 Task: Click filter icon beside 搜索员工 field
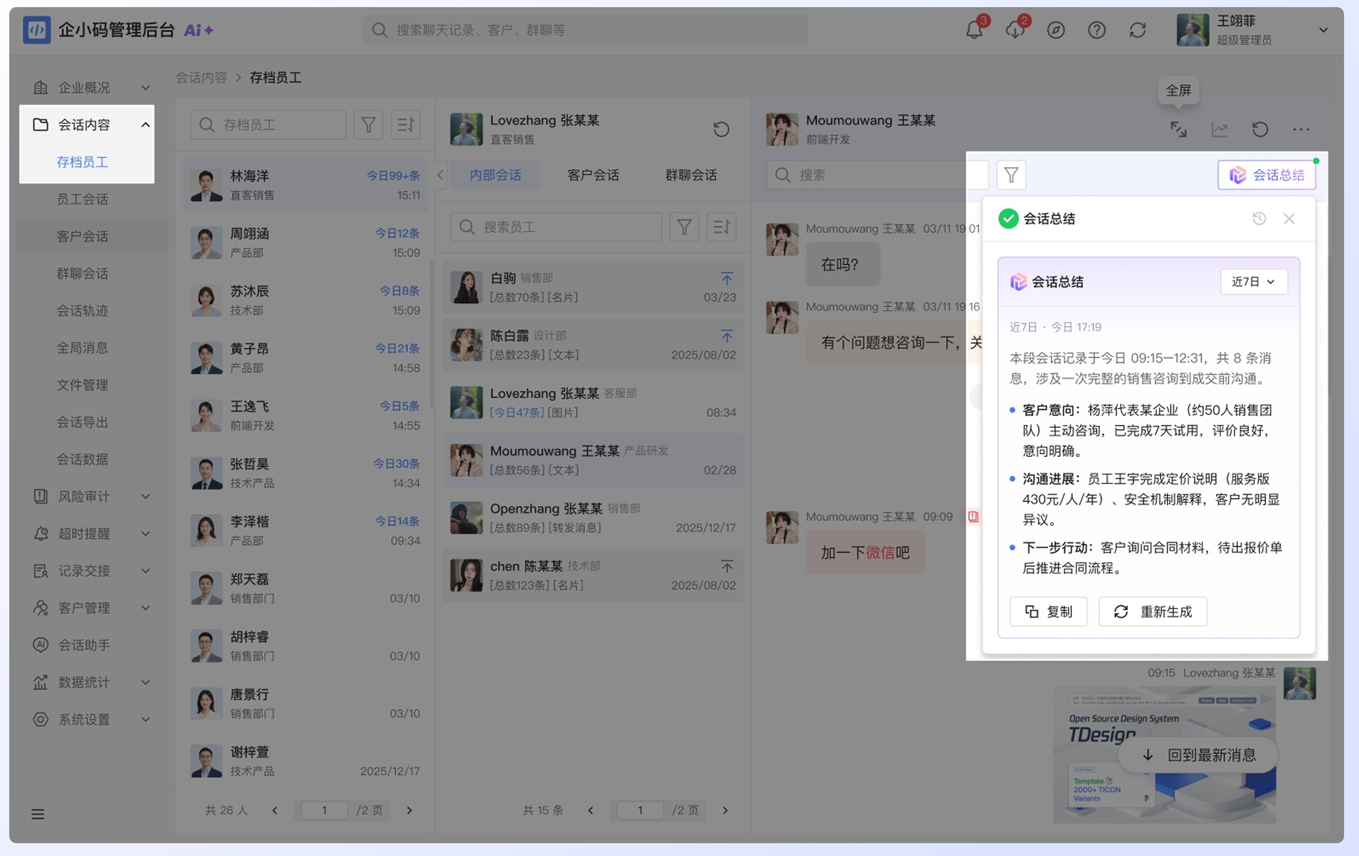(x=684, y=227)
